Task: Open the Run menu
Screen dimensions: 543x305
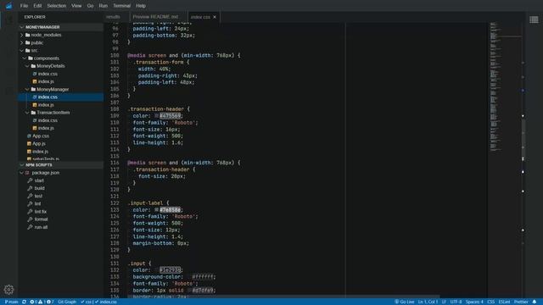Action: click(x=104, y=6)
